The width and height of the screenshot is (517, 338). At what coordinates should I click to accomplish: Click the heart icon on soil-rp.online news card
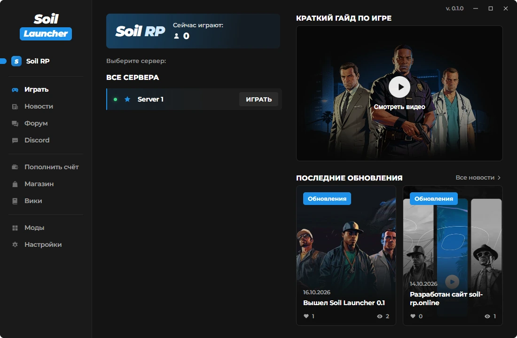click(413, 316)
